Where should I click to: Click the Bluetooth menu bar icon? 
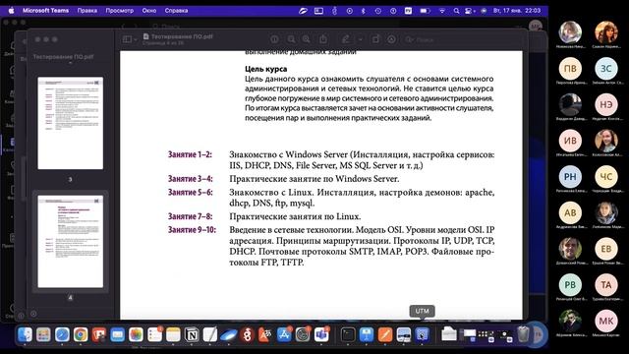(x=364, y=11)
